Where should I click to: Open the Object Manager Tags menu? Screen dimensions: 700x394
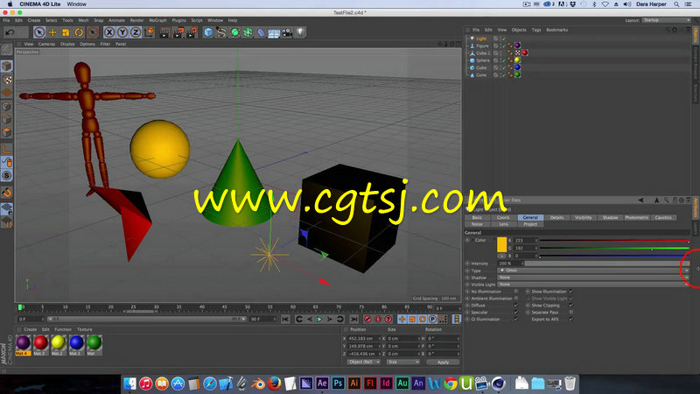coord(536,30)
